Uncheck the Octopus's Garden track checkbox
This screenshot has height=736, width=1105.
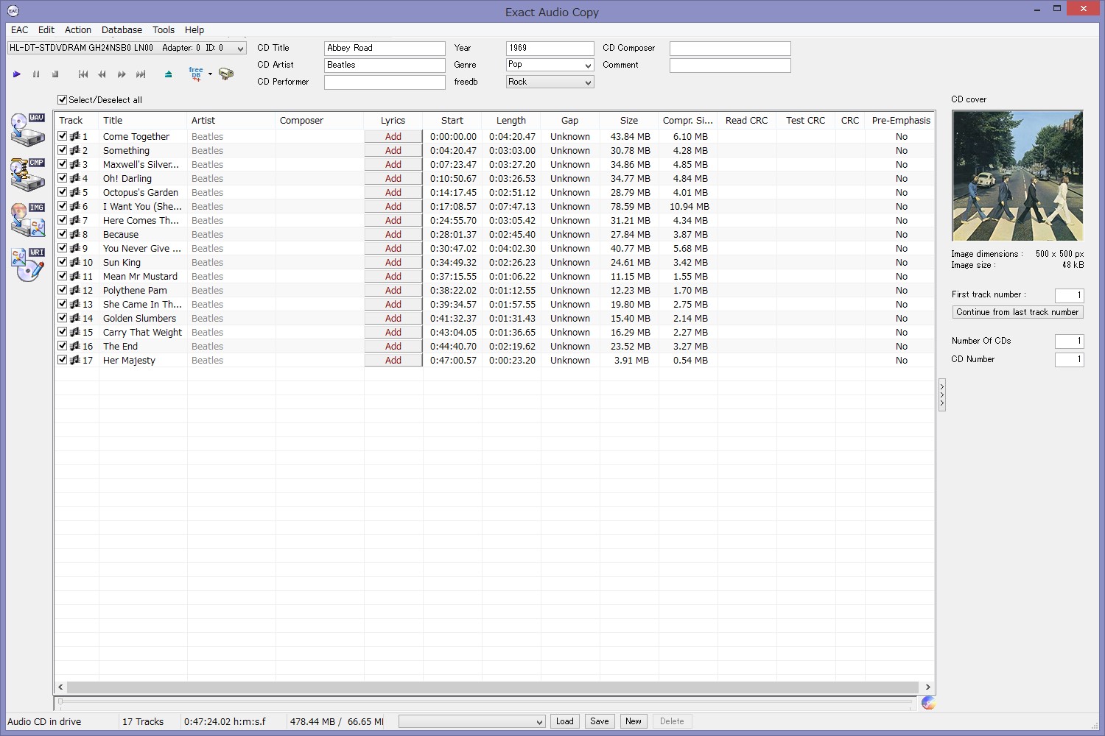pos(63,192)
